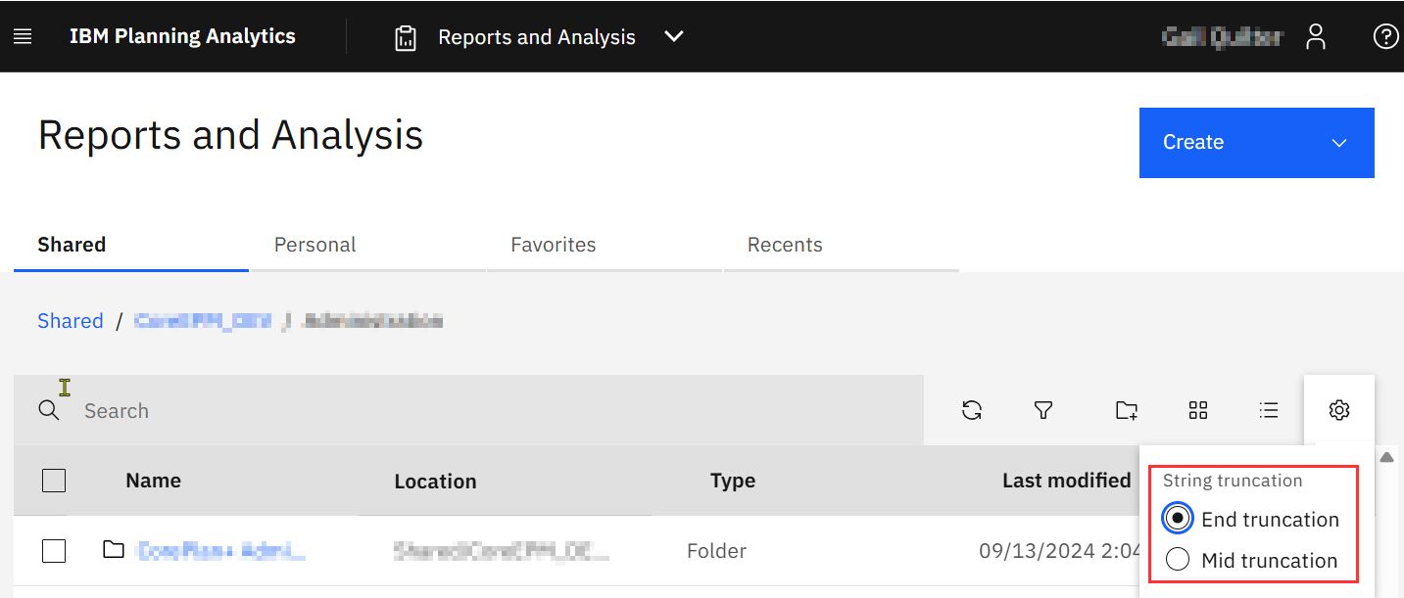Viewport: 1404px width, 598px height.
Task: Click the settings gear icon
Action: pos(1339,410)
